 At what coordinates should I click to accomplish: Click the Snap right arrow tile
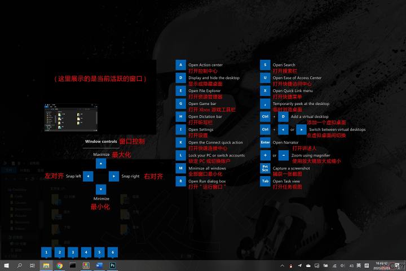click(x=113, y=176)
